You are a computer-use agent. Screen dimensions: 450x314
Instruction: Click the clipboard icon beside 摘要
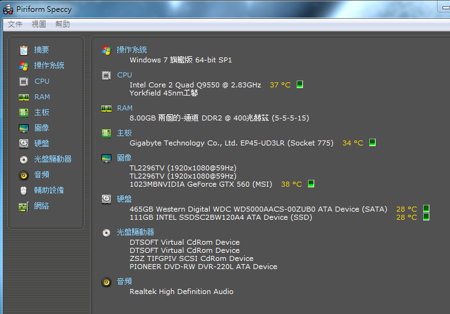(24, 51)
